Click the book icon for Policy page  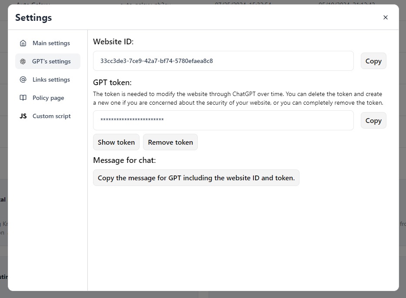23,98
